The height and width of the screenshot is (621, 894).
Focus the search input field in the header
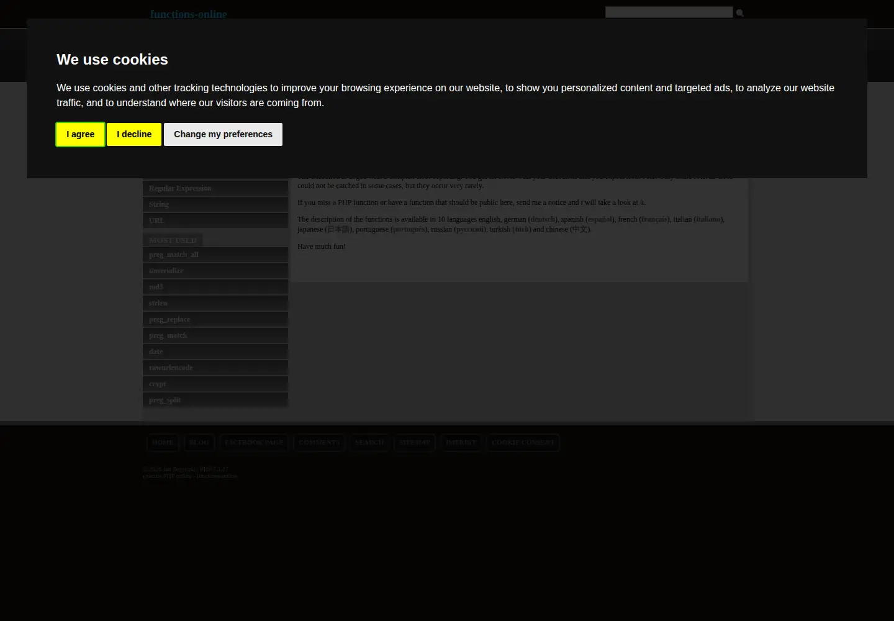tap(669, 12)
